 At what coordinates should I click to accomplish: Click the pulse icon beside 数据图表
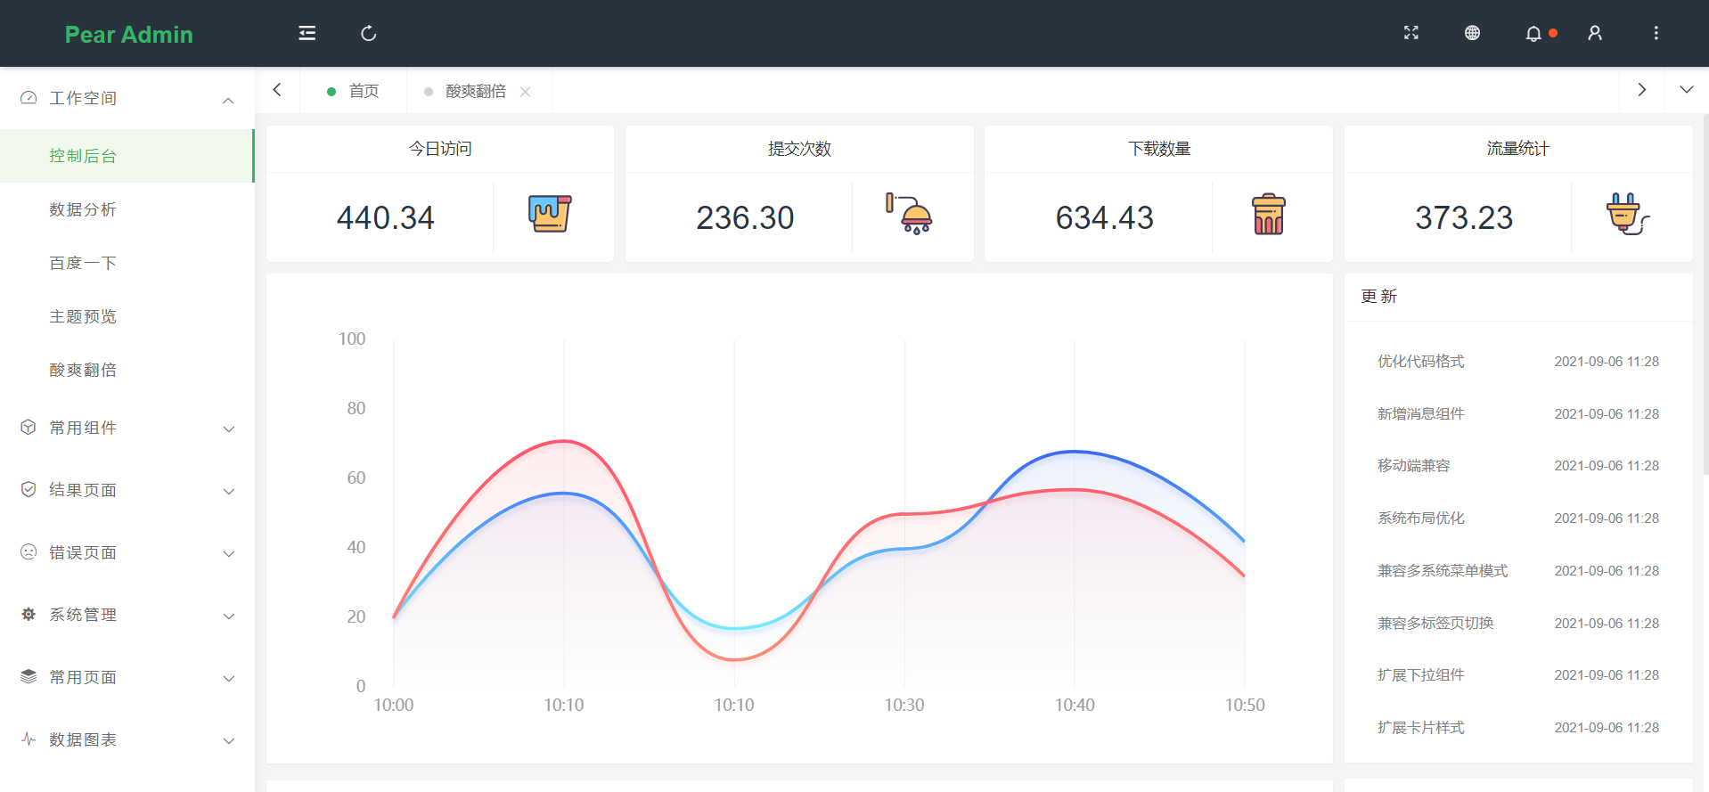[29, 739]
